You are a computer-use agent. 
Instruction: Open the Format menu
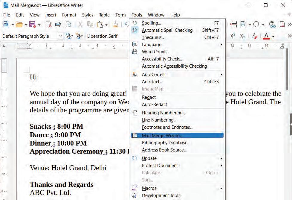69,15
